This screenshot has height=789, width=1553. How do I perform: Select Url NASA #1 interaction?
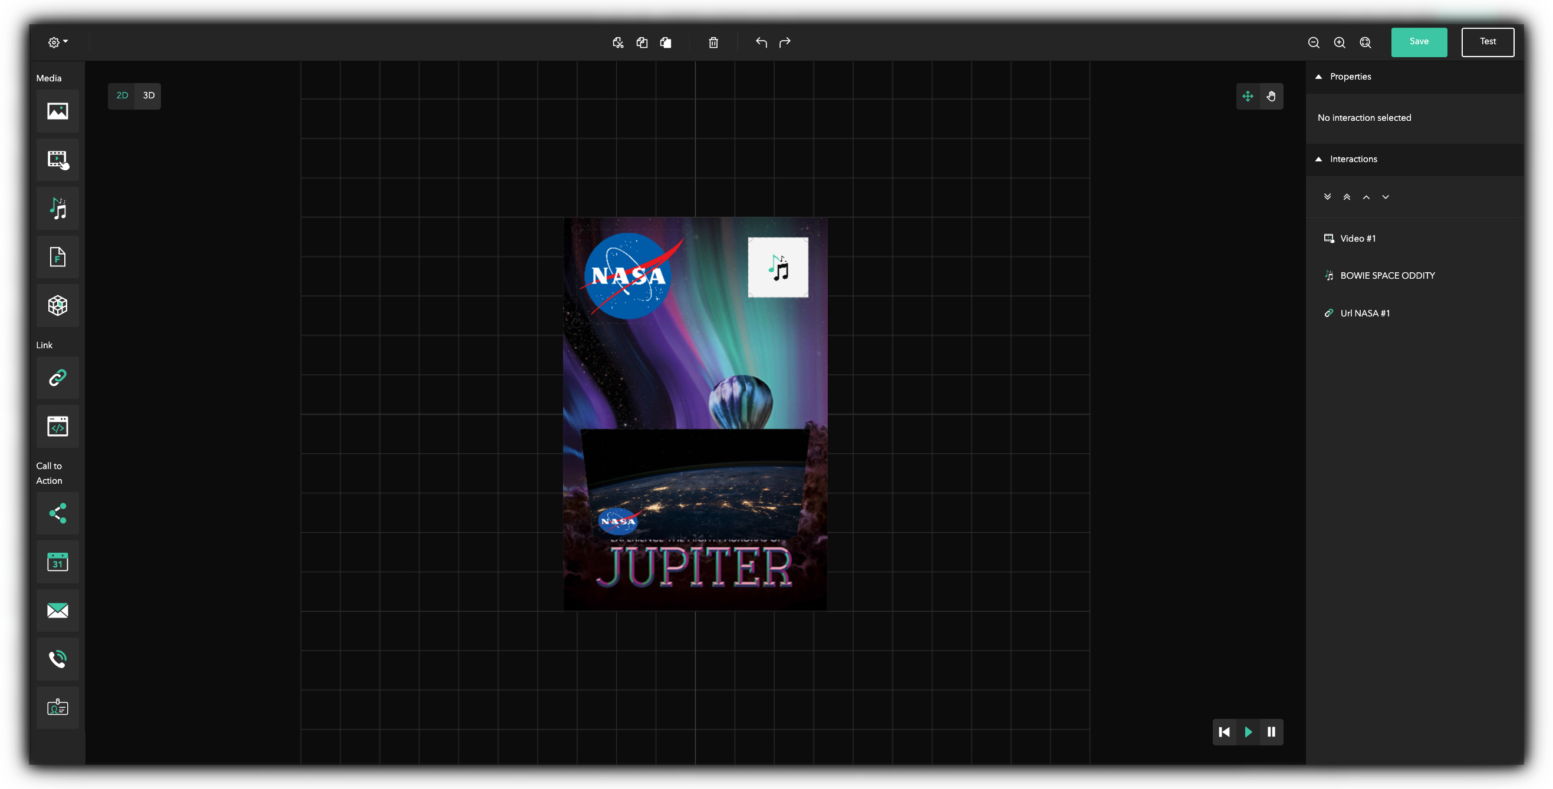tap(1414, 313)
